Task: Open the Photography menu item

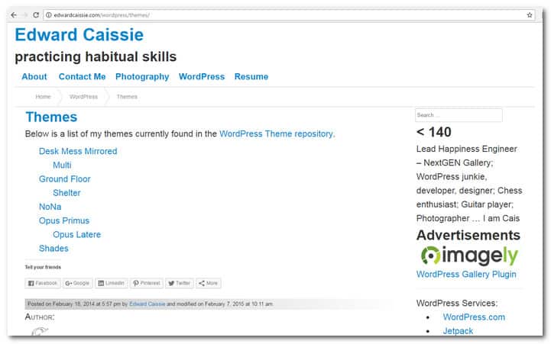Action: pyautogui.click(x=142, y=76)
